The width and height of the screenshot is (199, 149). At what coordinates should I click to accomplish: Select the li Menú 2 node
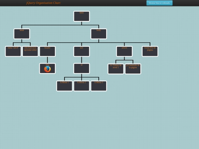click(81, 86)
